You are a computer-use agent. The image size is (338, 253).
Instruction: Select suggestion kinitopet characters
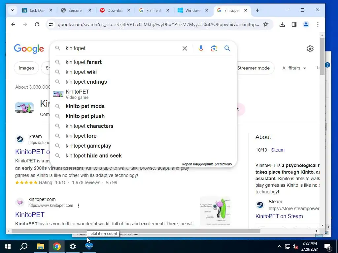click(143, 126)
